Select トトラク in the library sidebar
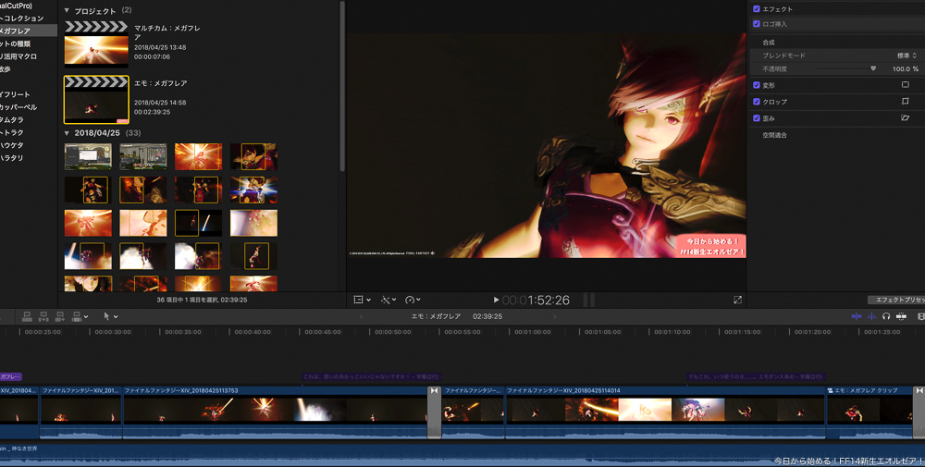Screen dimensions: 925x467 12,132
